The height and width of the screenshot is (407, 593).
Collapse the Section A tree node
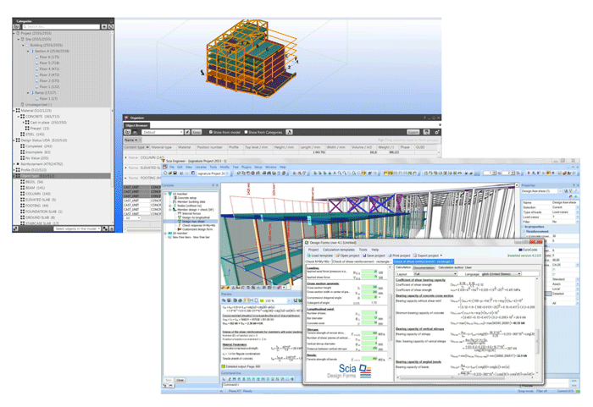click(30, 50)
